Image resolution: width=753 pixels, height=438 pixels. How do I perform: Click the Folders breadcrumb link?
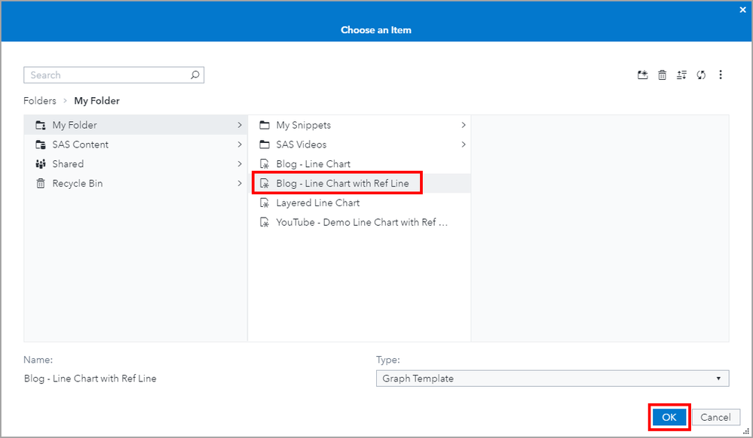40,101
